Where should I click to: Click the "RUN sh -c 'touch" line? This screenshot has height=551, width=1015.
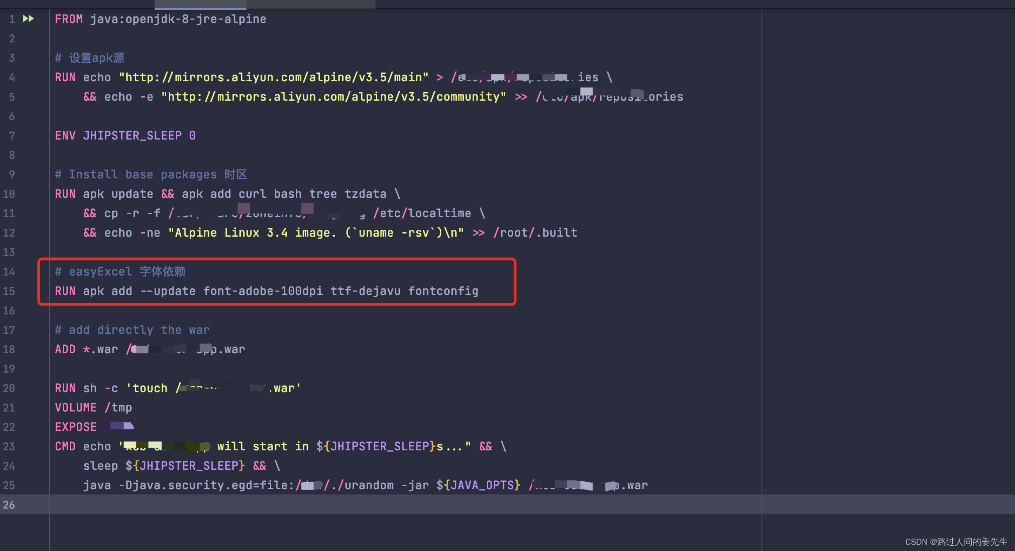click(x=178, y=388)
